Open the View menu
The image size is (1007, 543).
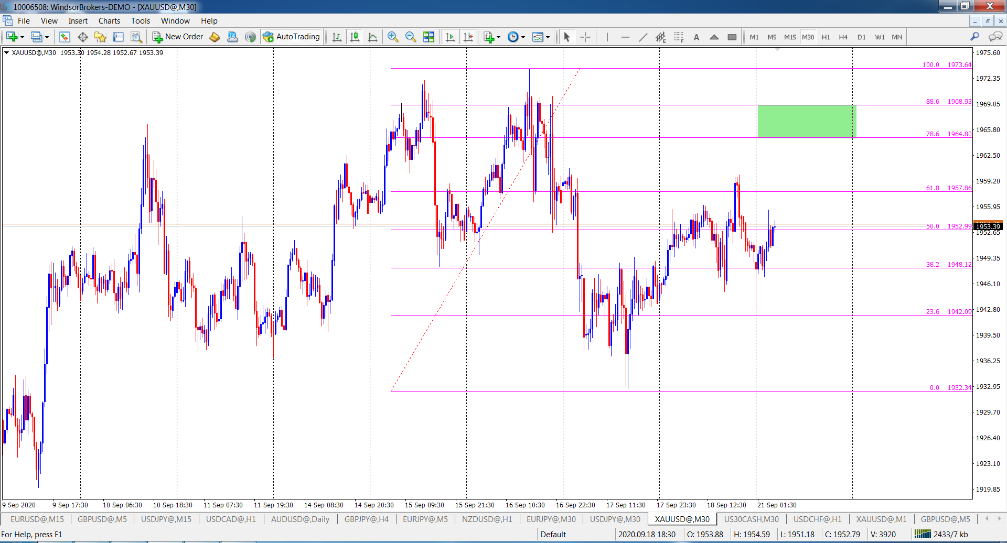point(49,21)
